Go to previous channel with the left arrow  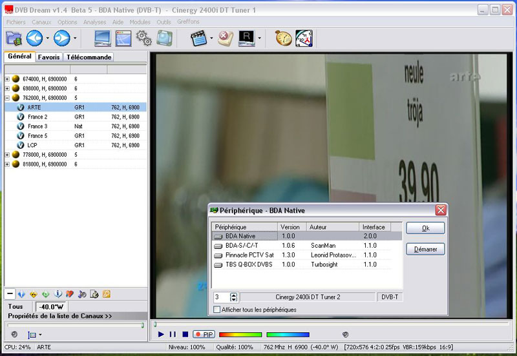(x=35, y=38)
